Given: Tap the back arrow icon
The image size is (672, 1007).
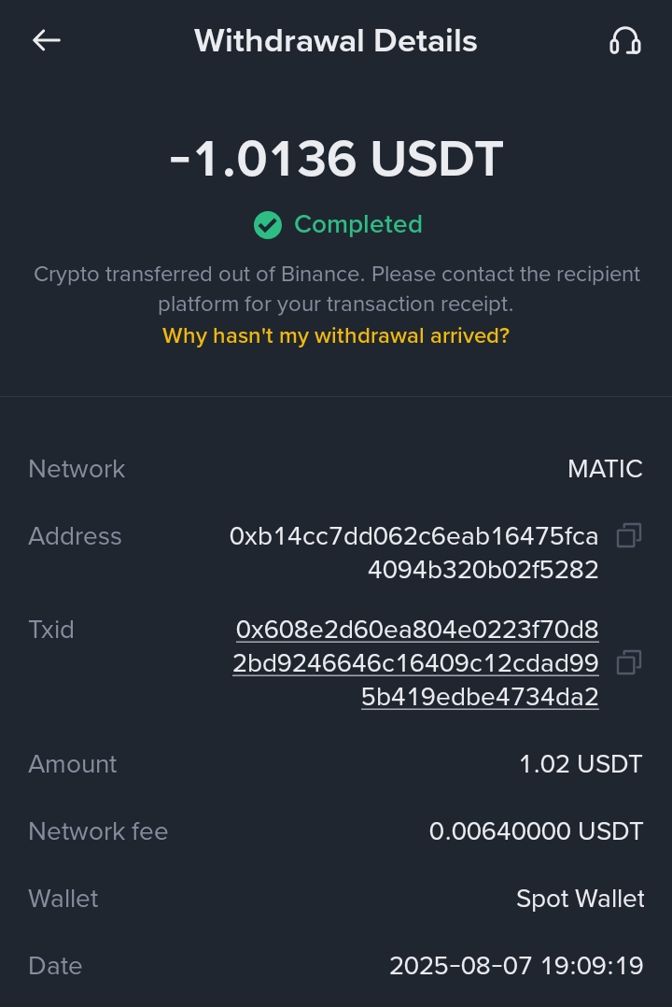Looking at the screenshot, I should [47, 40].
